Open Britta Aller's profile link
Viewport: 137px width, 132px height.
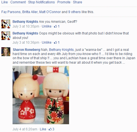(x=30, y=12)
